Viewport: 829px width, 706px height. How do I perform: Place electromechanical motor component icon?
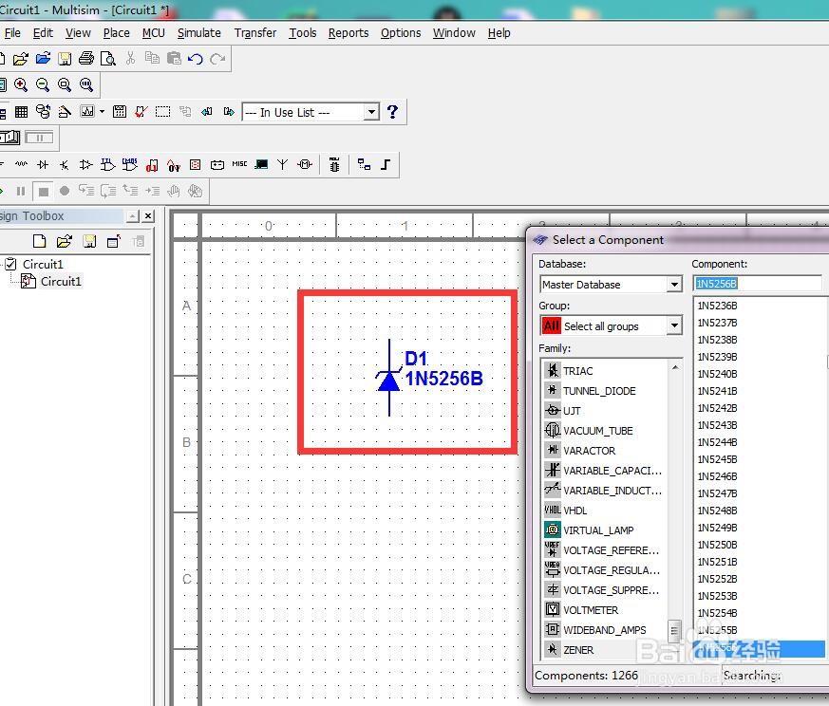[305, 165]
